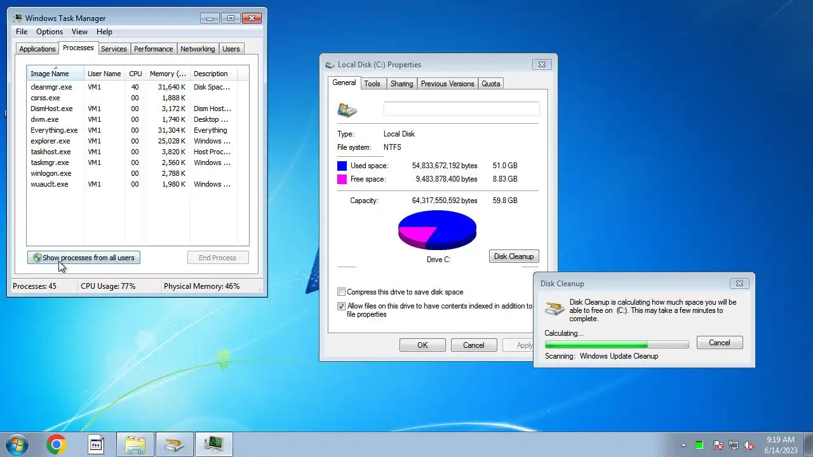
Task: Sort processes by CPU column
Action: [135, 74]
